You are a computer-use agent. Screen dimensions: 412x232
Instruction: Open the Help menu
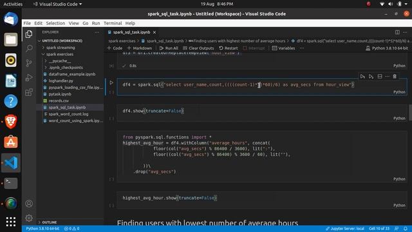(130, 23)
